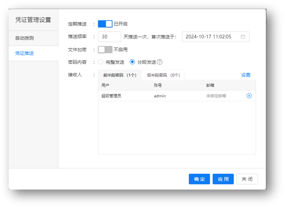
Task: Click the 未绑定邮箱 cell for admin
Action: coord(216,96)
